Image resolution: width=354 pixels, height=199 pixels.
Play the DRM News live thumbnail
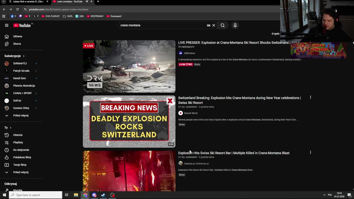pyautogui.click(x=129, y=66)
